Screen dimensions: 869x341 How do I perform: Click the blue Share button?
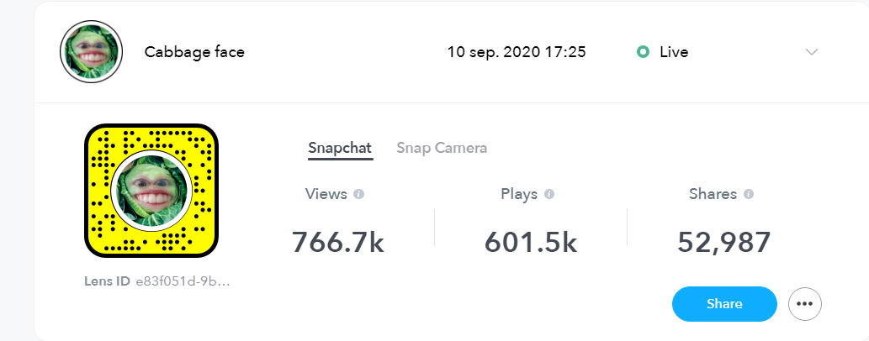[x=724, y=304]
